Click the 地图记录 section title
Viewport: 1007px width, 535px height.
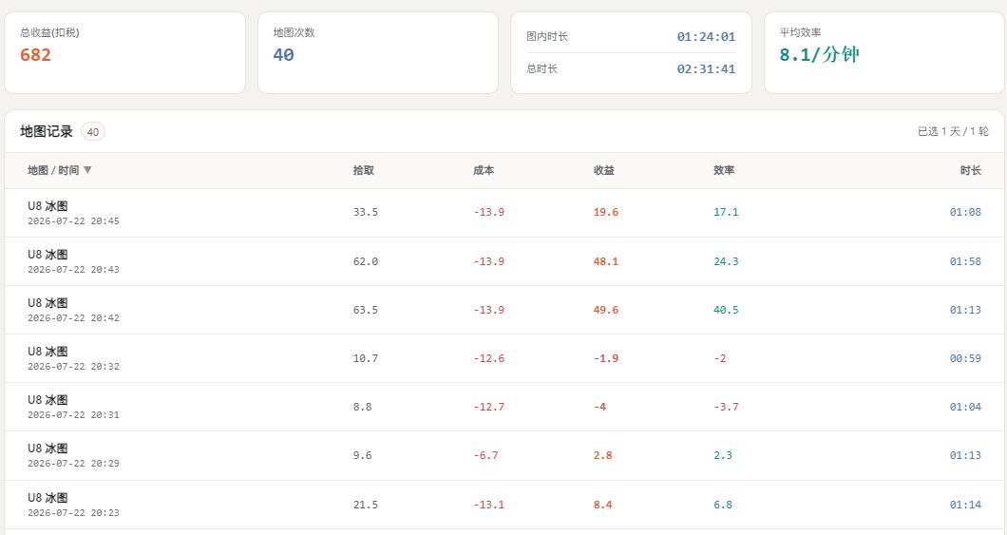tap(47, 132)
